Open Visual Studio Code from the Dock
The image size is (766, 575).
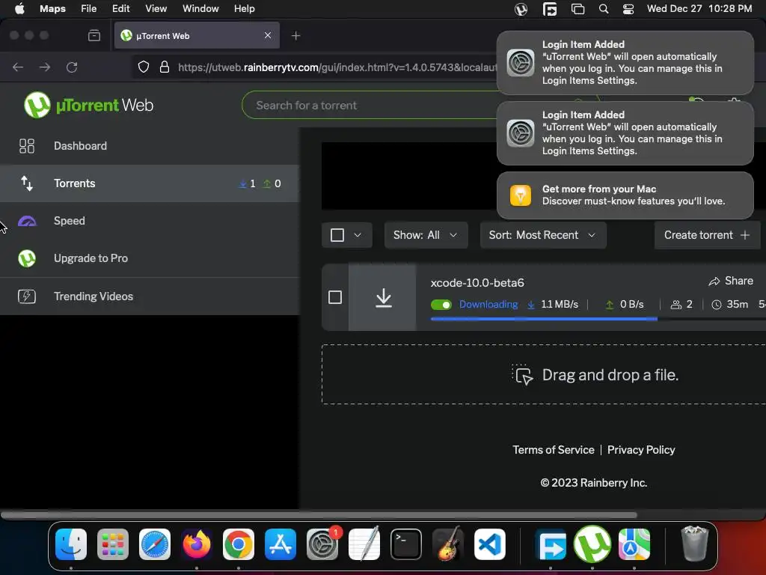pos(490,544)
